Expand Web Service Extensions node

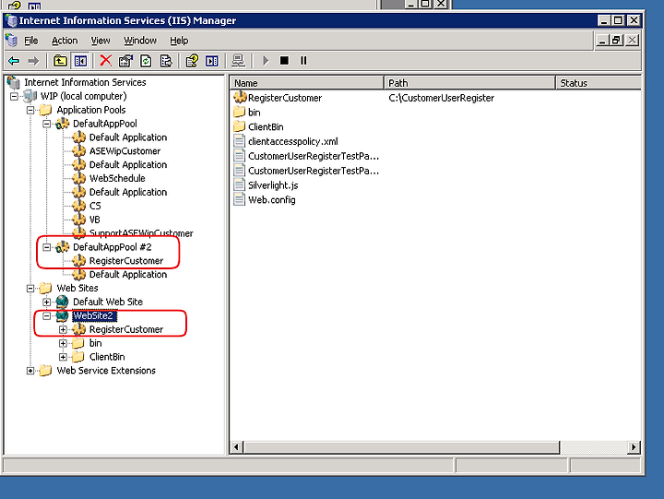pyautogui.click(x=30, y=371)
